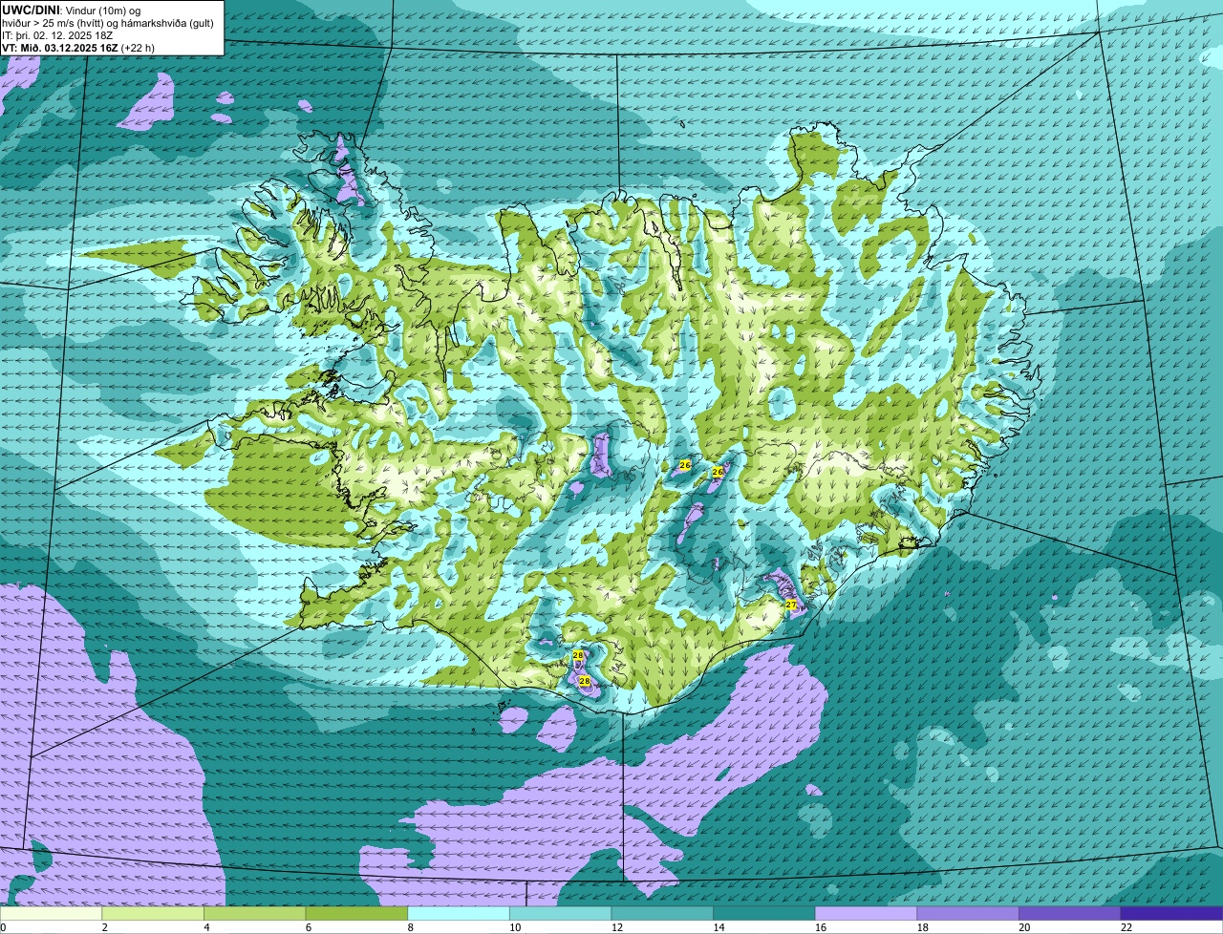Click the scale tick label '14'
Screen dimensions: 1223x934
pos(719,927)
